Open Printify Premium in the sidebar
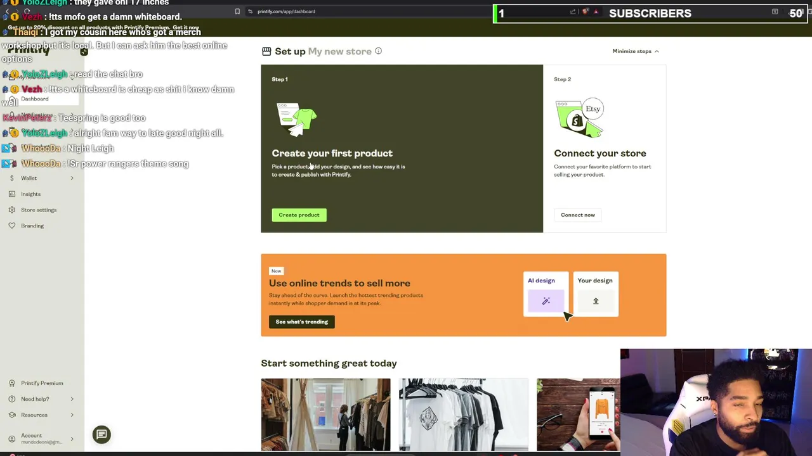This screenshot has height=456, width=812. (42, 383)
